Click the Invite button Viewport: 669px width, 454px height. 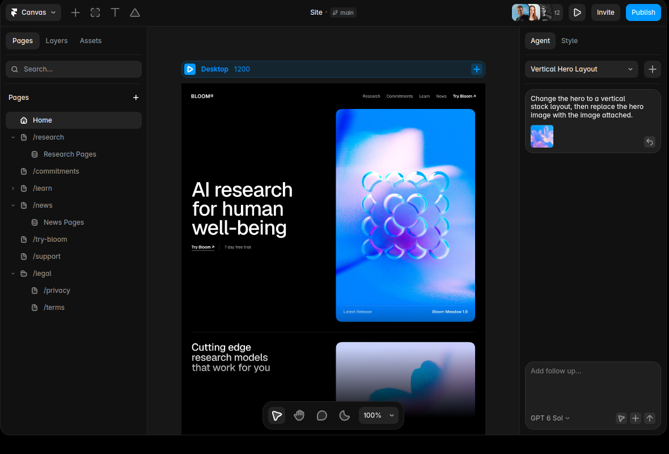(605, 12)
